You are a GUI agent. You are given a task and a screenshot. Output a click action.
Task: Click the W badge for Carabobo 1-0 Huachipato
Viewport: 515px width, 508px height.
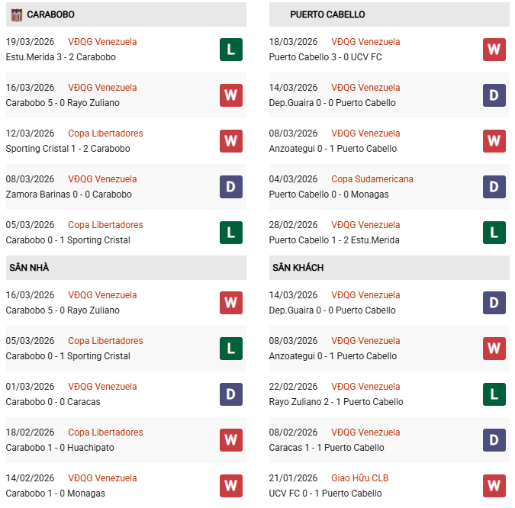231,440
